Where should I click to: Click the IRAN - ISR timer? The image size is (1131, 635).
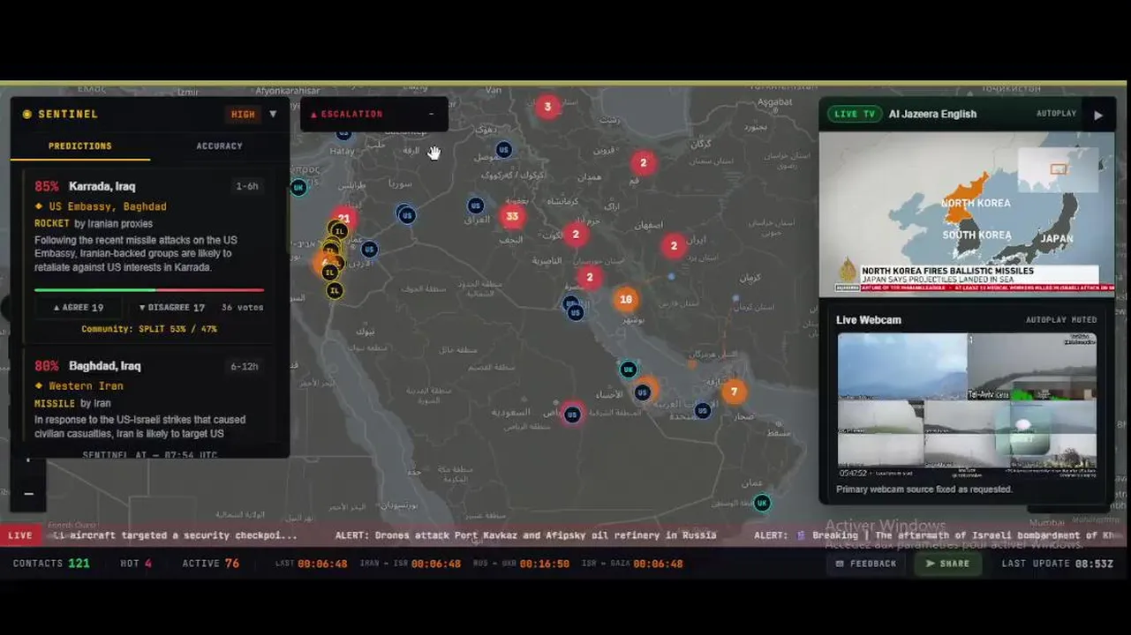[411, 564]
